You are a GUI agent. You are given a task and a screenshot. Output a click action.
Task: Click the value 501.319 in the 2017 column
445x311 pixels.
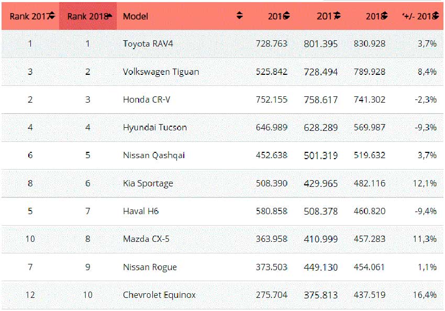(x=321, y=155)
